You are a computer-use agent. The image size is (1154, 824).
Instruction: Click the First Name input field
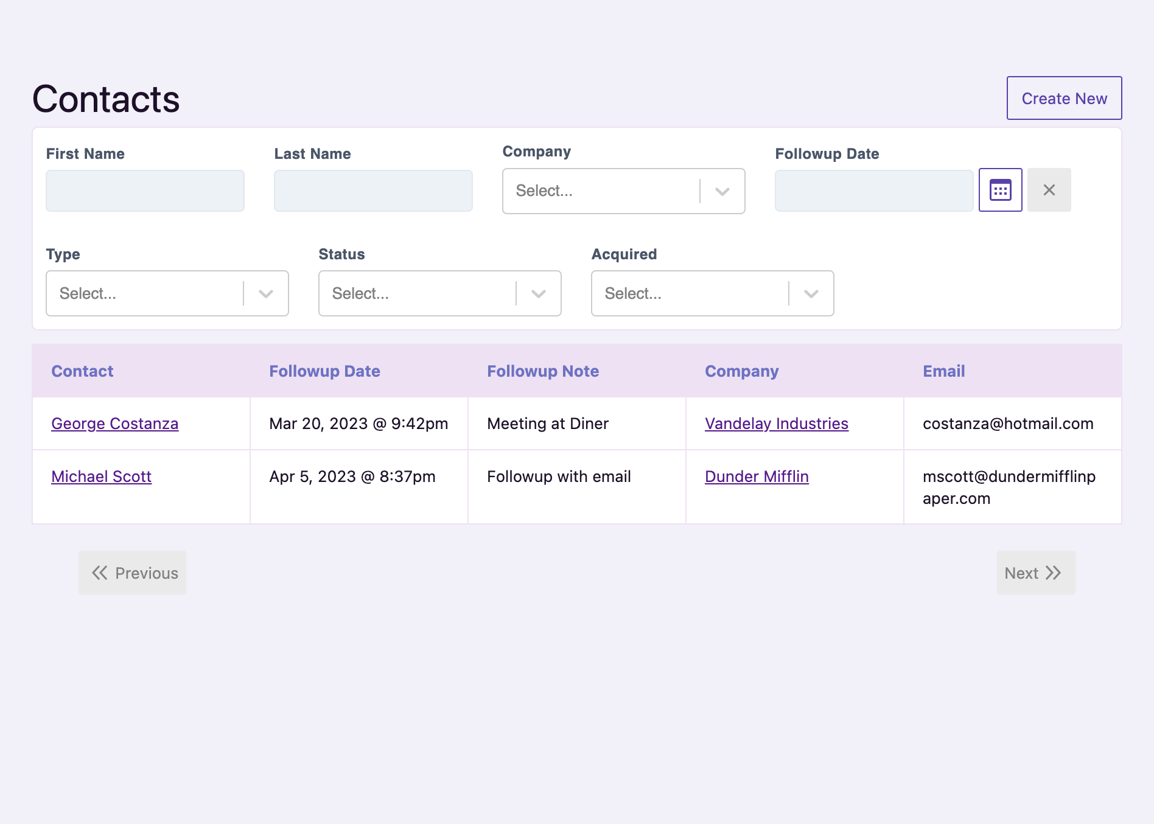[x=144, y=190]
